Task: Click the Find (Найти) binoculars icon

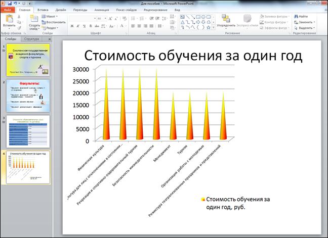Action: (x=295, y=16)
